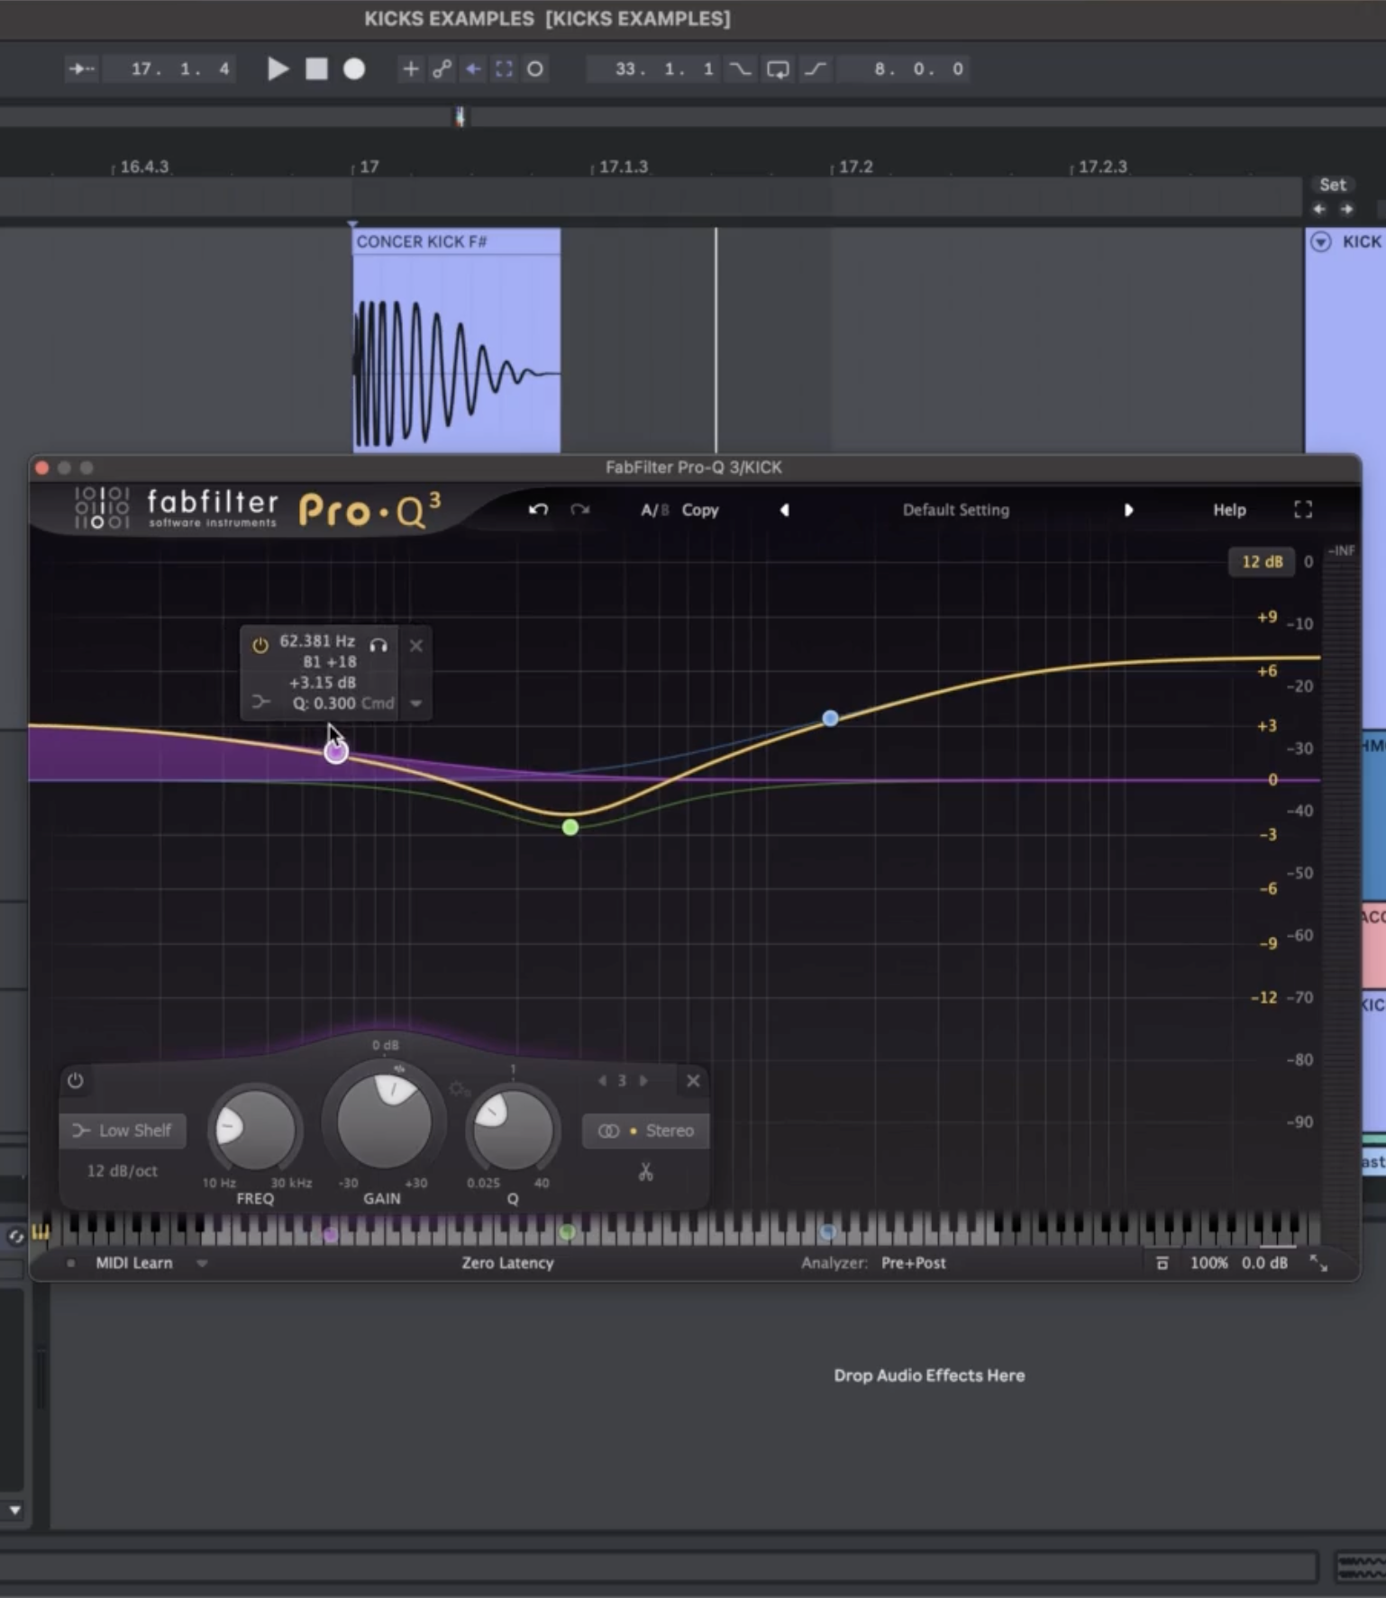Toggle the Loop switch

(x=778, y=68)
